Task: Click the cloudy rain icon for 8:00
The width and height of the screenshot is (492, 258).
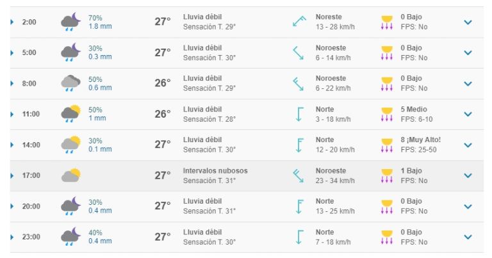Action: tap(70, 83)
